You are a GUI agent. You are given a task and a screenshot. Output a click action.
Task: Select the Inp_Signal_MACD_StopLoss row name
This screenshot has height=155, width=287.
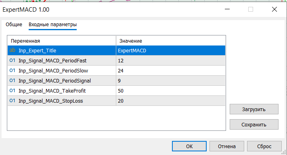point(51,101)
